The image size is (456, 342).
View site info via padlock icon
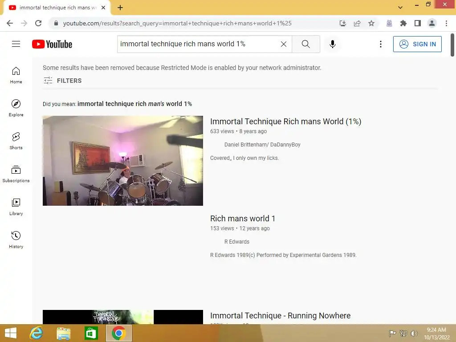pyautogui.click(x=56, y=23)
